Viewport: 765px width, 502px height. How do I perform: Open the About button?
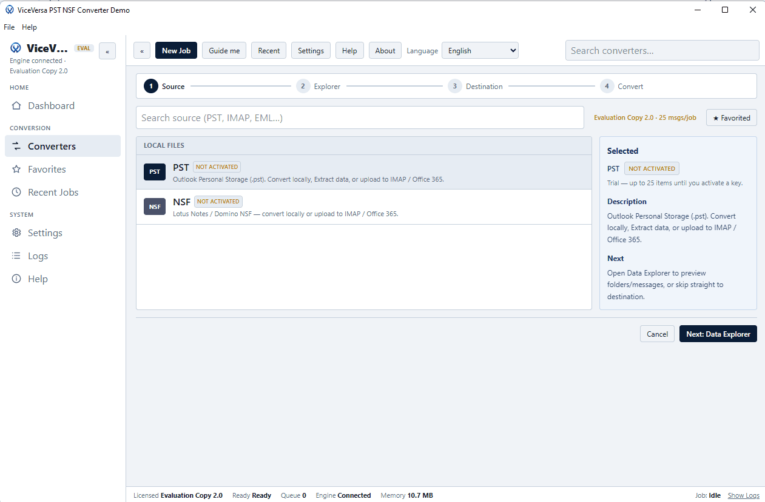(385, 51)
